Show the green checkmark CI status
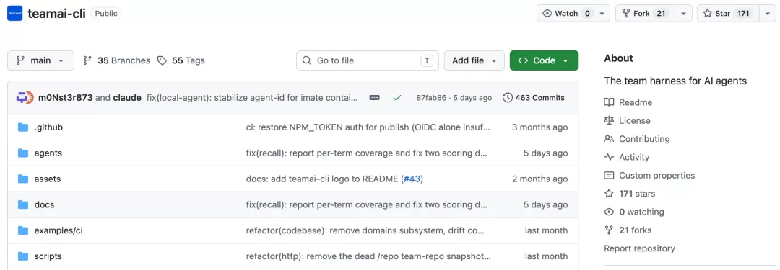Viewport: 780px width, 270px height. (x=397, y=98)
